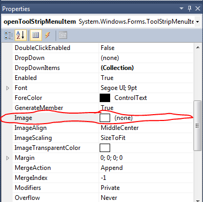
Task: Click the DropDown (none) value
Action: pos(110,58)
